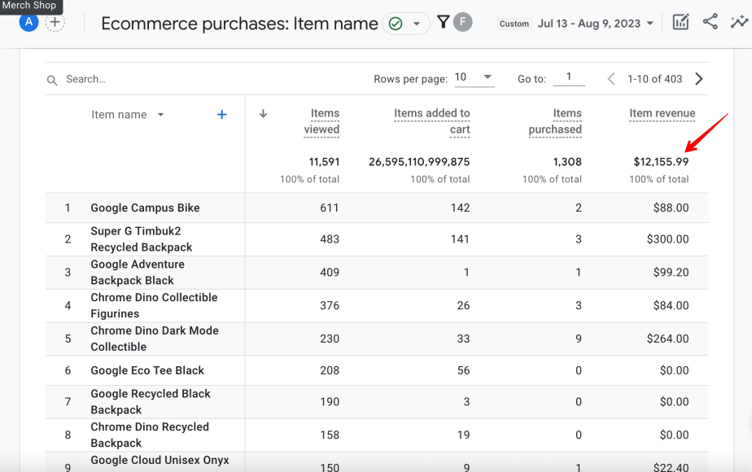Click inside the Go to page field

click(x=569, y=78)
